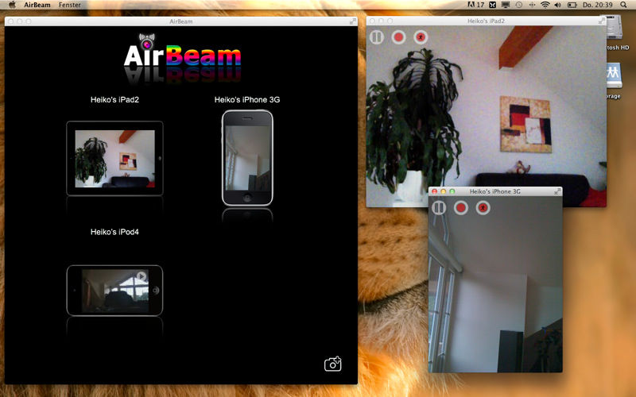Click the Heiko's iPod4 device label
This screenshot has width=636, height=397.
click(114, 232)
